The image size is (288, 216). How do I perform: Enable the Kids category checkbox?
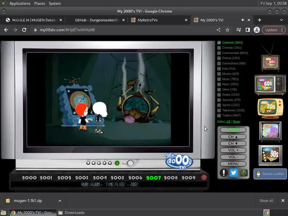click(x=219, y=69)
